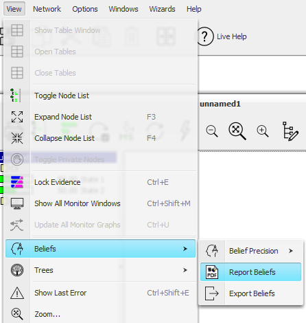Click the zoom out magnifier icon

pos(212,131)
